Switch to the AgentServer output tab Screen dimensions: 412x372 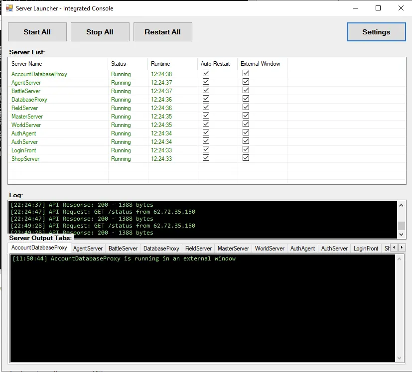coord(88,248)
